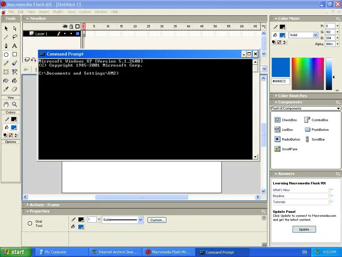Select the Hand tool
This screenshot has height=257, width=342.
pos(6,104)
